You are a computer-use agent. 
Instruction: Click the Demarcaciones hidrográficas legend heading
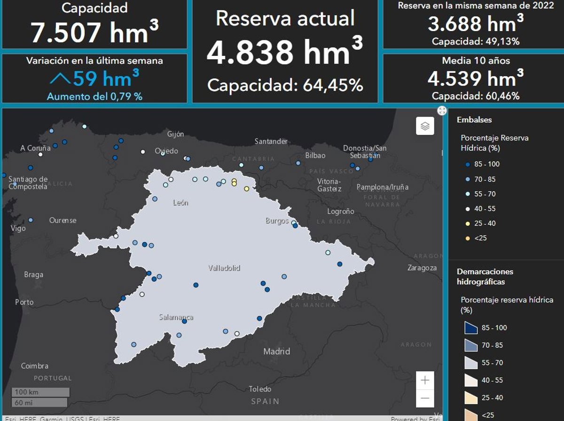click(x=485, y=277)
